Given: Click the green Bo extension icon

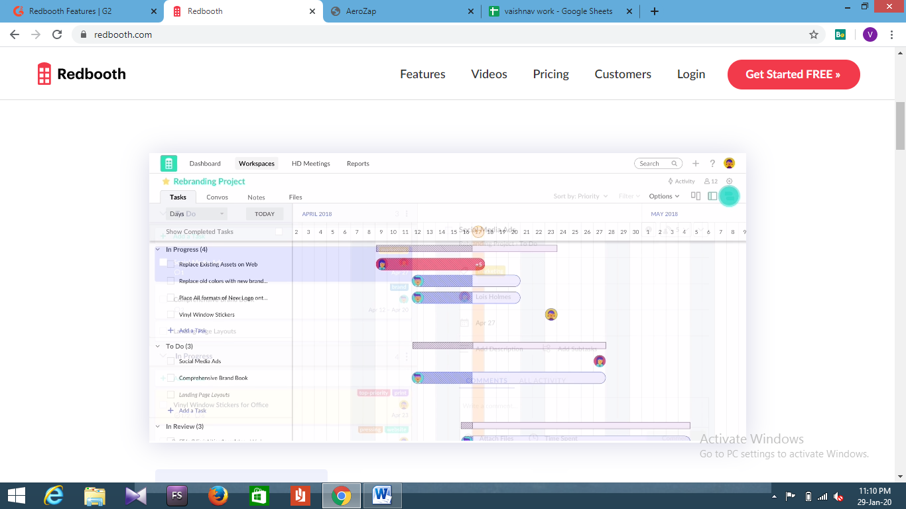Looking at the screenshot, I should pyautogui.click(x=840, y=34).
